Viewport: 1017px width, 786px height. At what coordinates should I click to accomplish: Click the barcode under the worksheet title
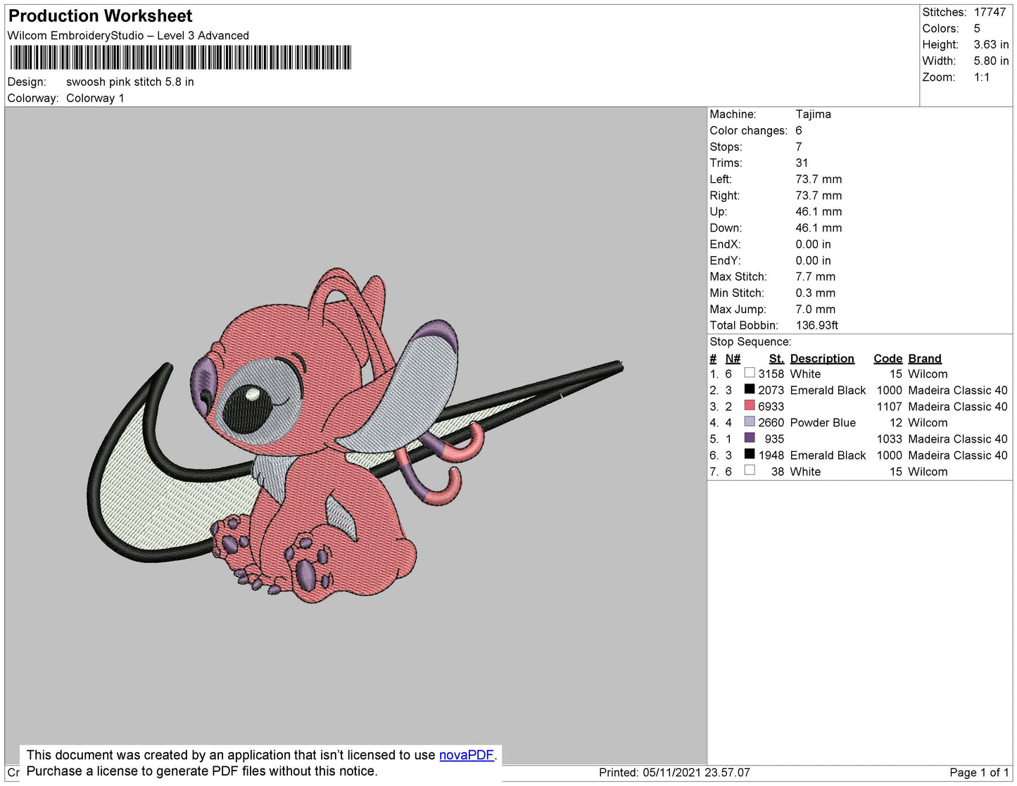[x=180, y=58]
